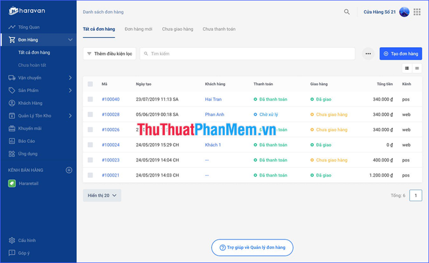Screen dimensions: 429x263
Task: Click the Khách Hàng person icon
Action: pyautogui.click(x=12, y=103)
